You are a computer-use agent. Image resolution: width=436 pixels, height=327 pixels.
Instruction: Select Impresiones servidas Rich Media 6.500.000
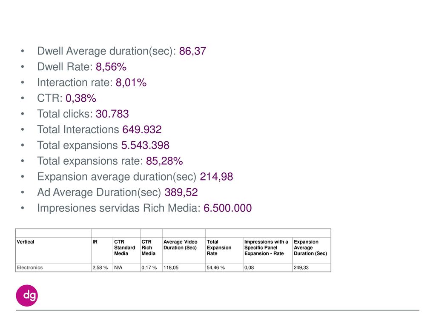tap(144, 208)
